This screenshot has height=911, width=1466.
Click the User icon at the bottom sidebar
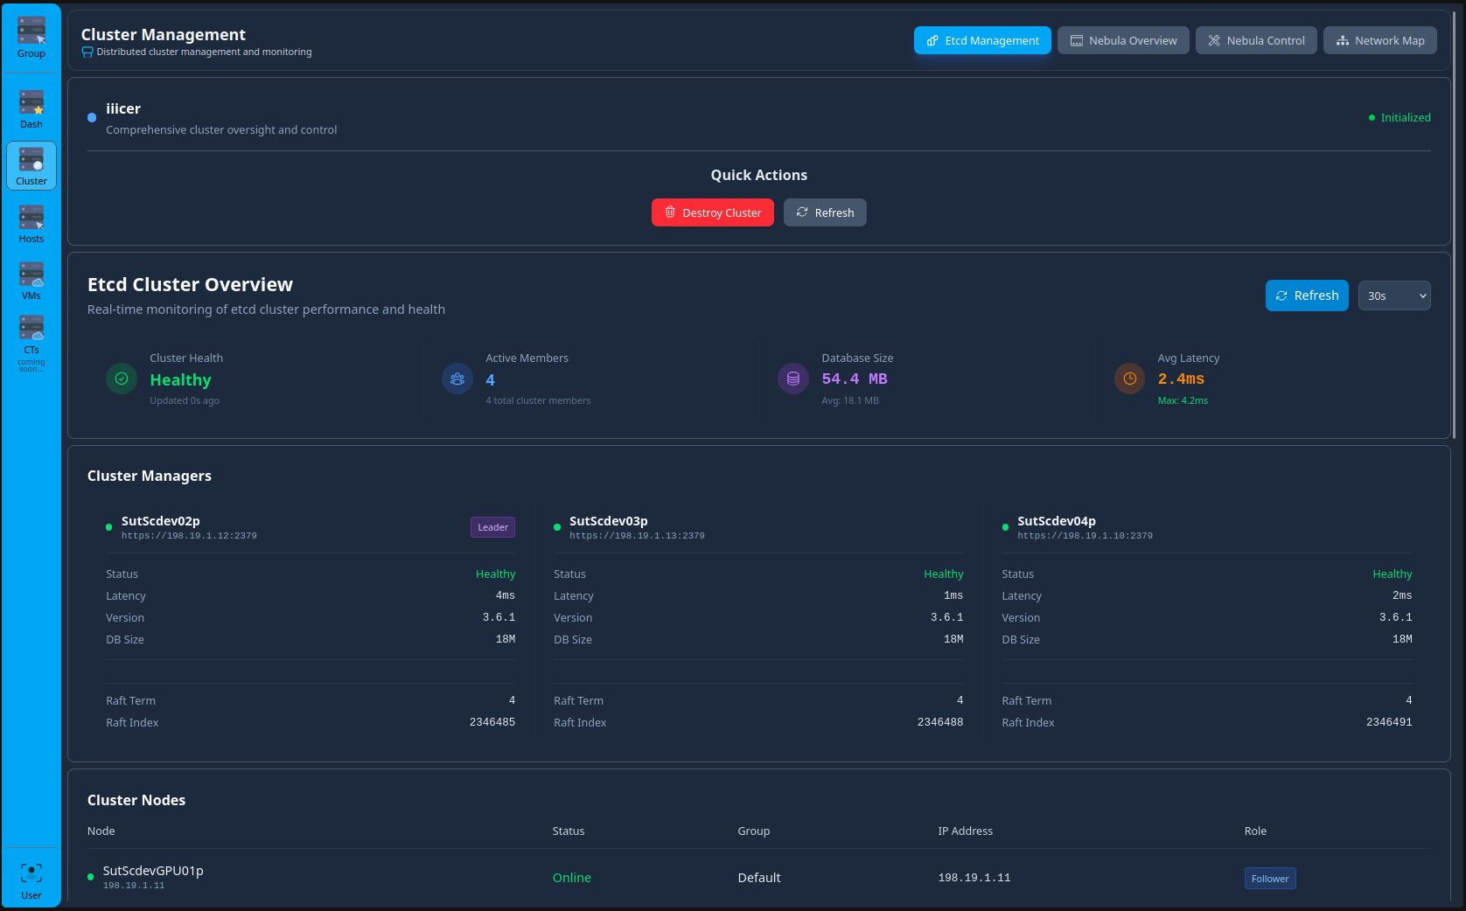click(31, 874)
